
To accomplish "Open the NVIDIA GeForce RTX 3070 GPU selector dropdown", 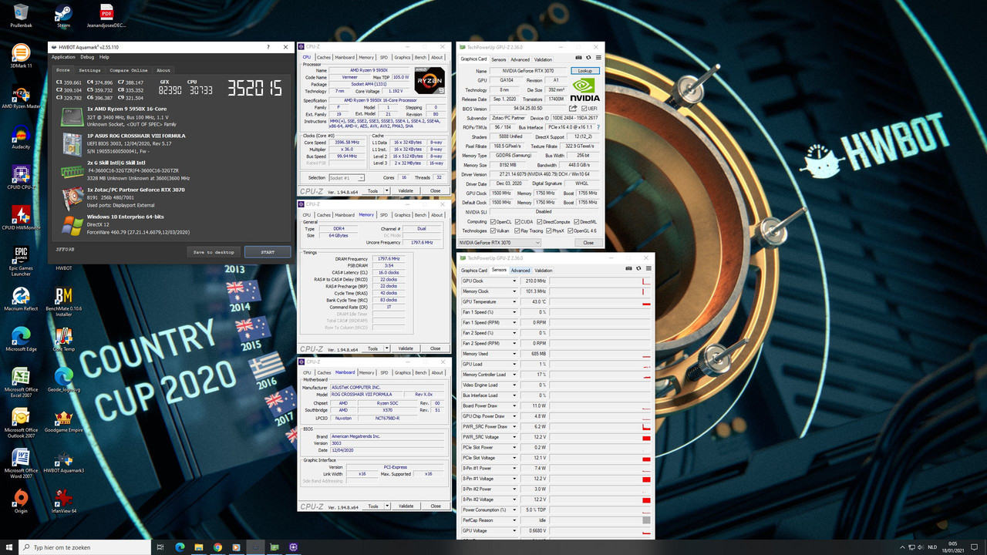I will [x=500, y=242].
